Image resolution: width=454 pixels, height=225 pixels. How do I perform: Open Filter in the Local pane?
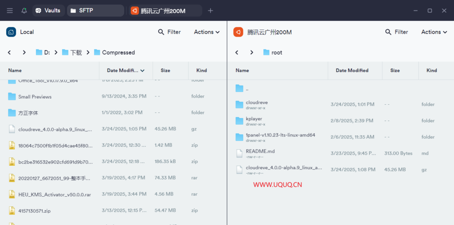pos(169,32)
